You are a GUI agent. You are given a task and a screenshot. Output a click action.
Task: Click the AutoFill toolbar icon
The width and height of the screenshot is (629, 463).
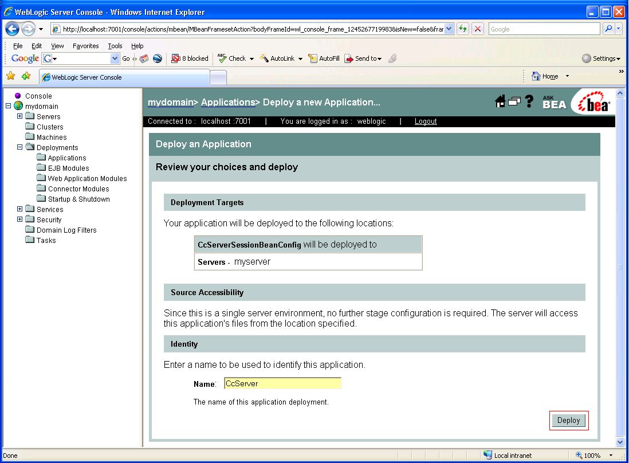pyautogui.click(x=312, y=58)
